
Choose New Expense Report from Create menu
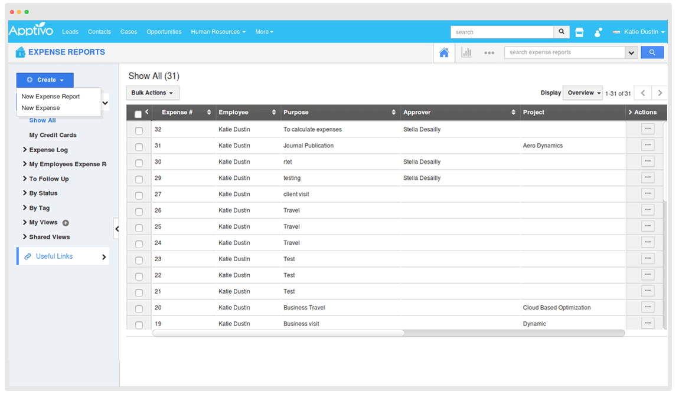(51, 97)
